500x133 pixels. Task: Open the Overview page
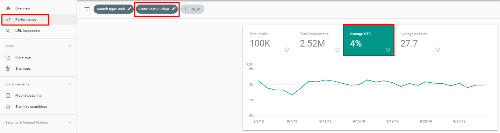coord(38,8)
